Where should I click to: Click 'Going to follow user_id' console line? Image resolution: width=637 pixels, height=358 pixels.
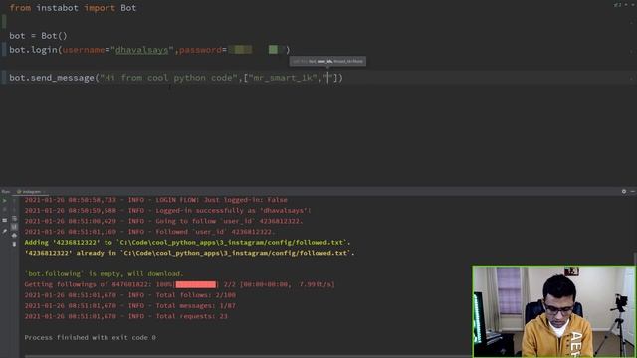[x=163, y=221]
